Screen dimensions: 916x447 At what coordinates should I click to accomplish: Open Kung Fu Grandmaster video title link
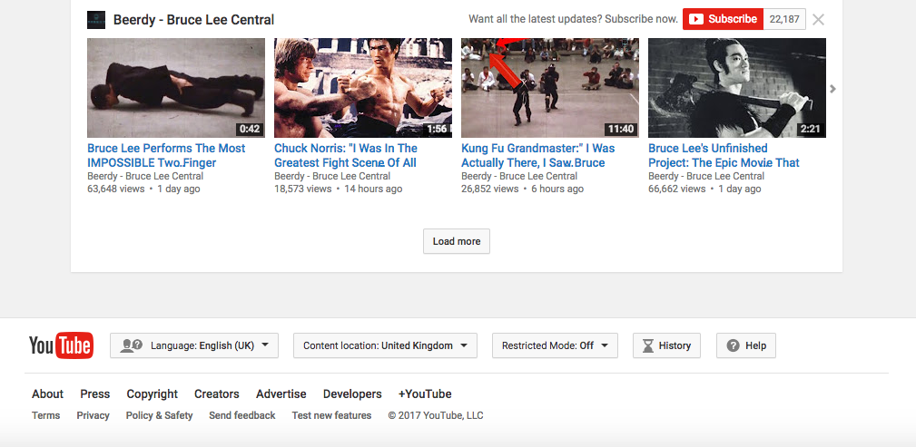point(538,155)
